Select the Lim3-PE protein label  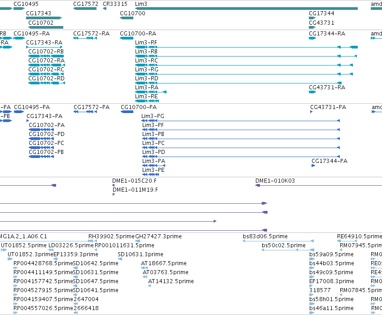tap(154, 170)
